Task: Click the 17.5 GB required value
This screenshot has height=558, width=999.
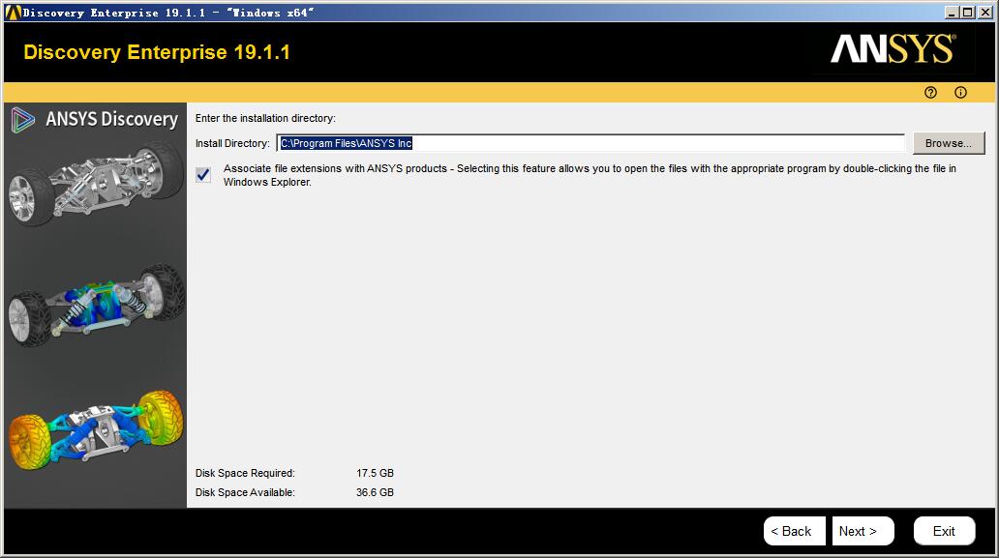Action: (x=375, y=473)
